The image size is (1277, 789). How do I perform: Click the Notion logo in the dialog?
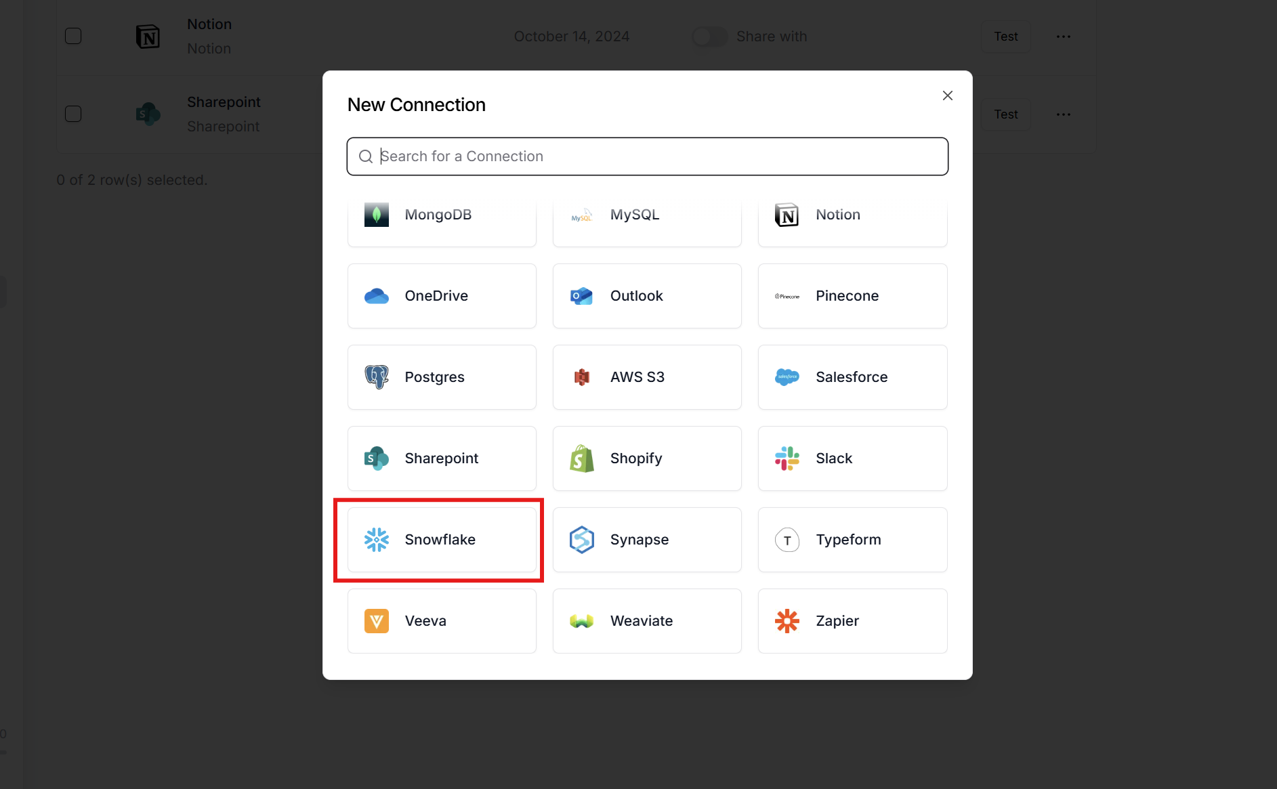[x=787, y=215]
